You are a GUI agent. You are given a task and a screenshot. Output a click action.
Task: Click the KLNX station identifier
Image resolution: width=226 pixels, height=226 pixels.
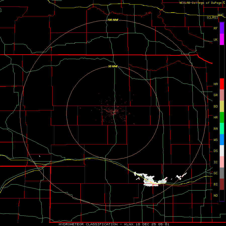pyautogui.click(x=129, y=224)
